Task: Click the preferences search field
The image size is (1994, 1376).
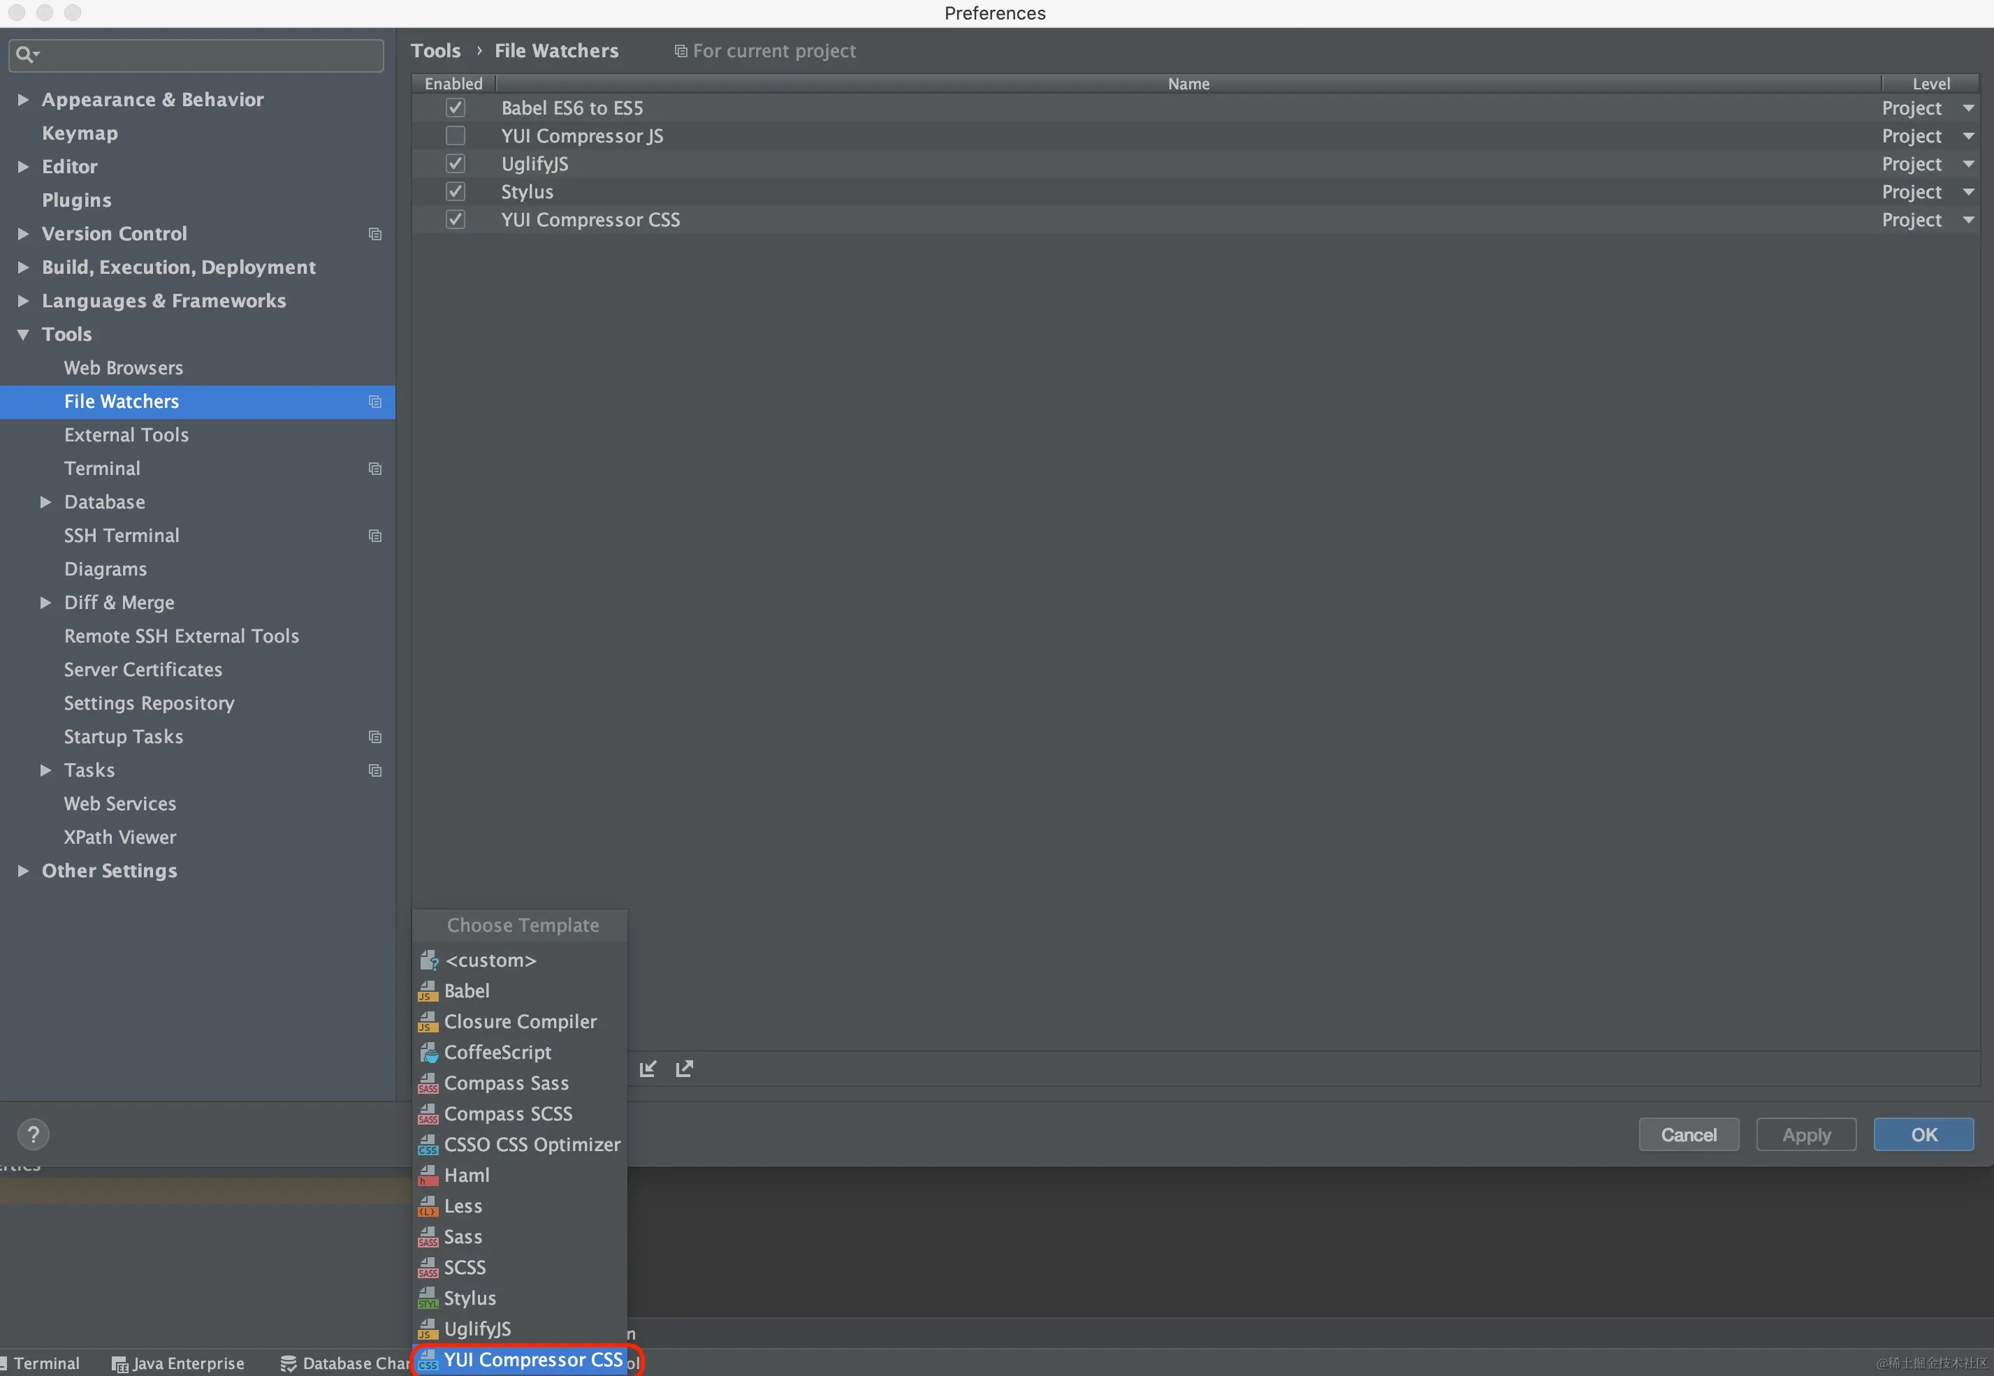Action: pos(207,54)
